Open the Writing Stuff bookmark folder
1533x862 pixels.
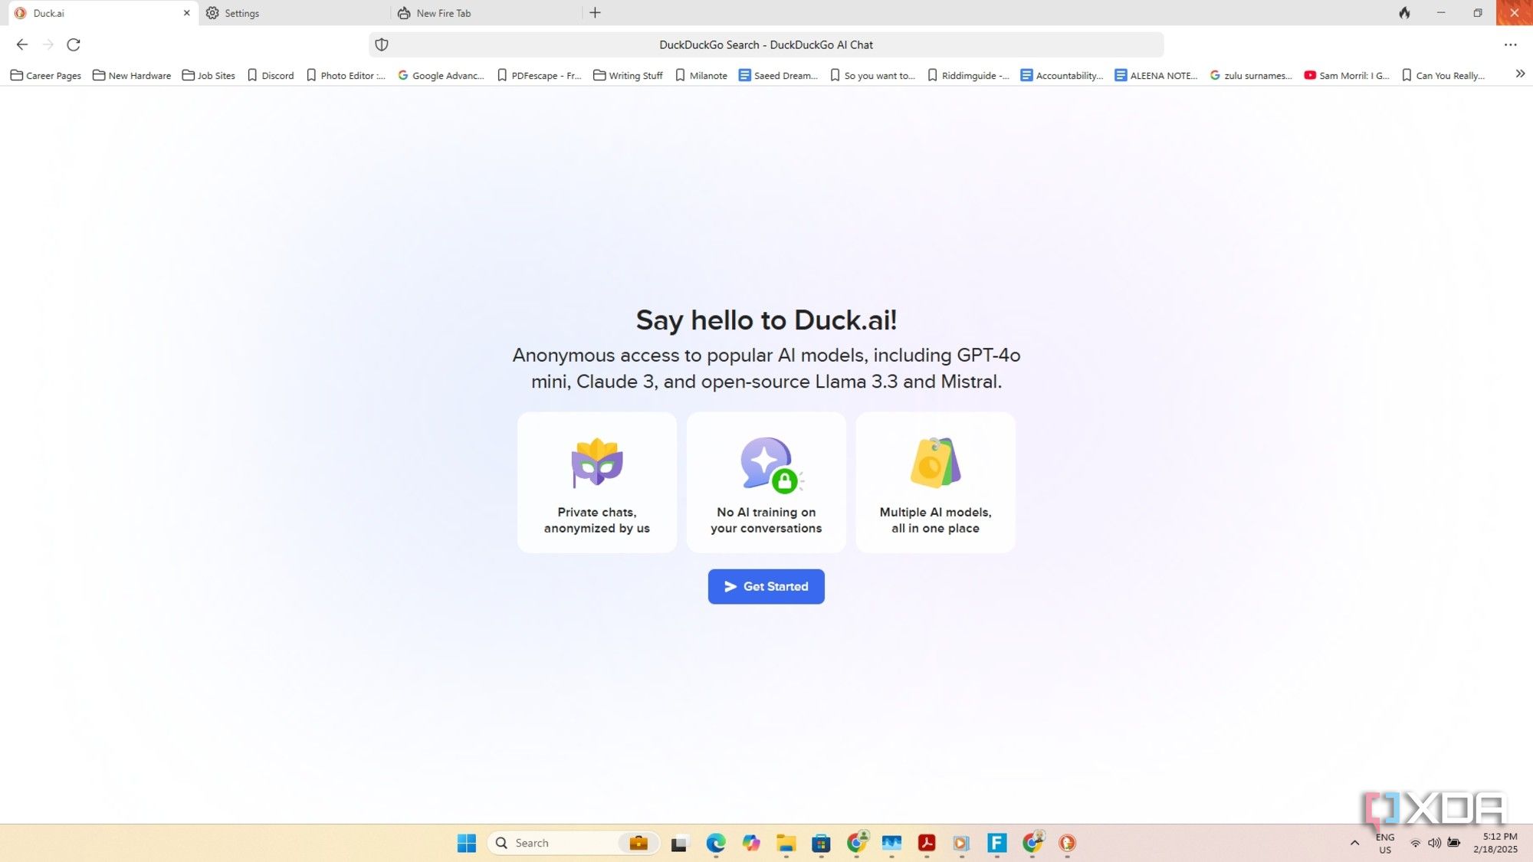click(x=628, y=75)
